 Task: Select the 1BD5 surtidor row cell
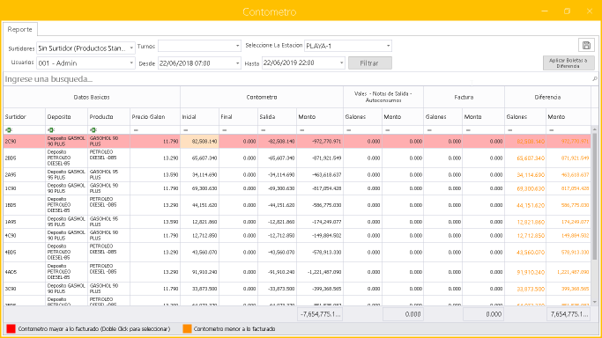coord(24,205)
